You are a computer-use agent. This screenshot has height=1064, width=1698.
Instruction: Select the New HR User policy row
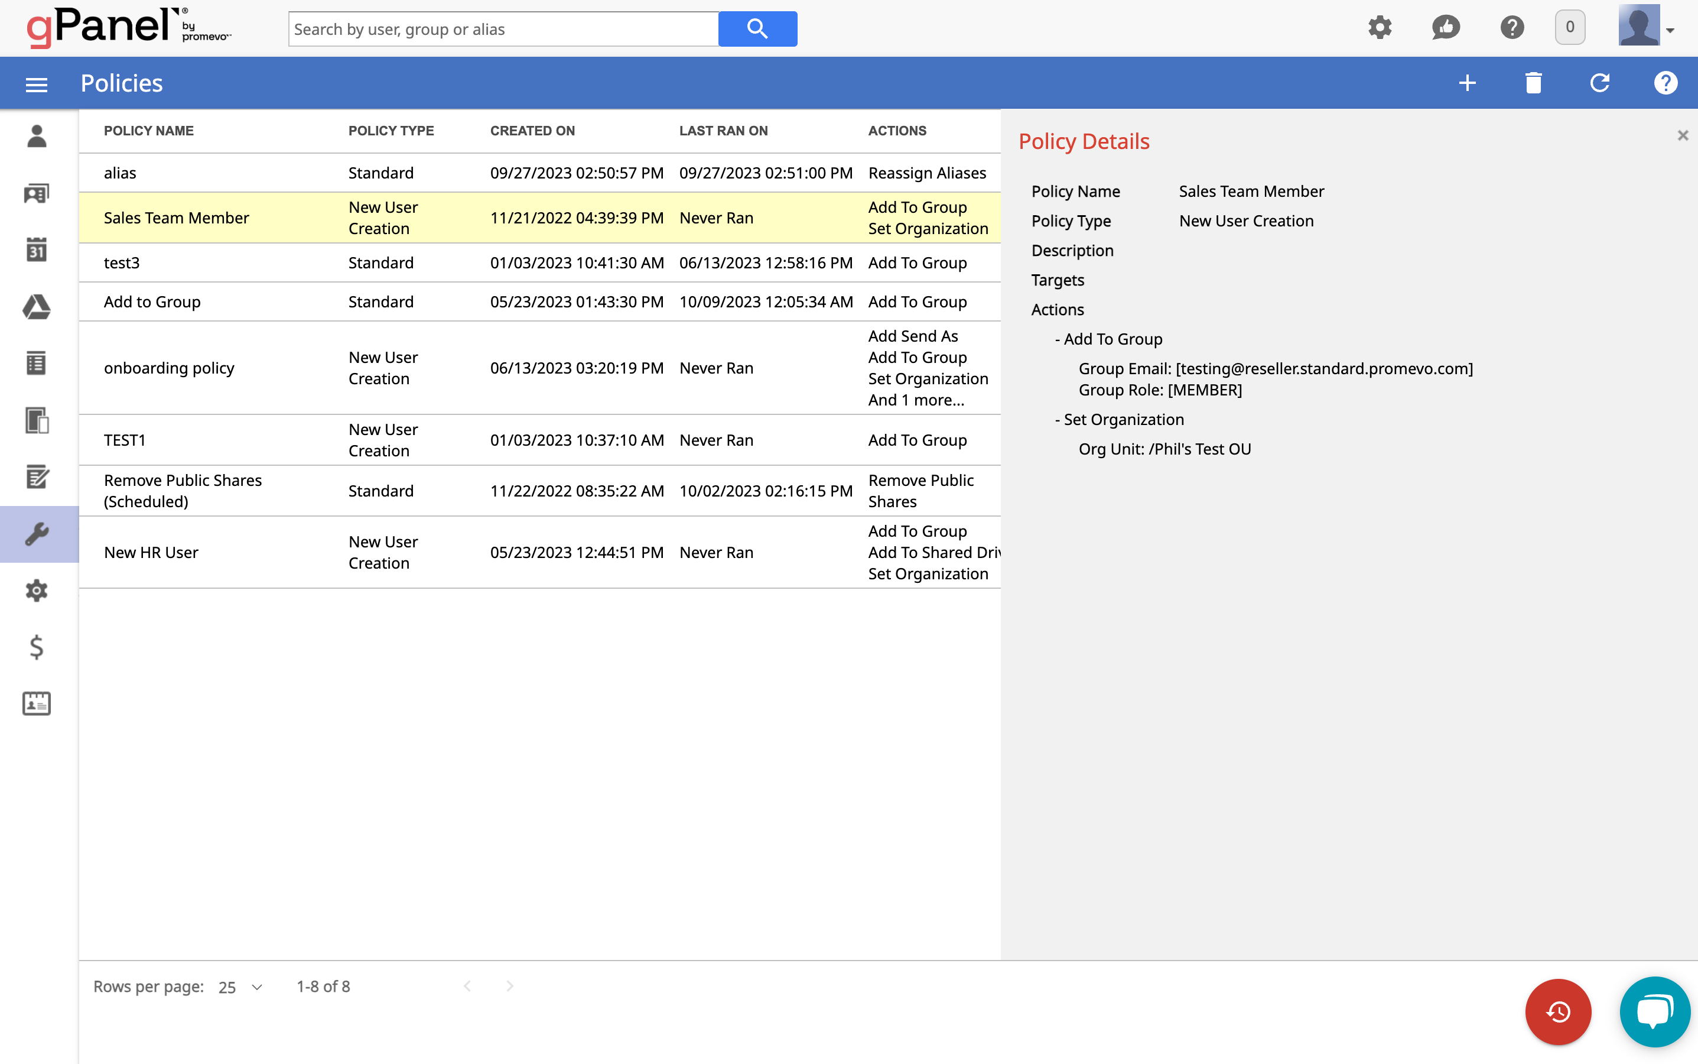tap(151, 553)
